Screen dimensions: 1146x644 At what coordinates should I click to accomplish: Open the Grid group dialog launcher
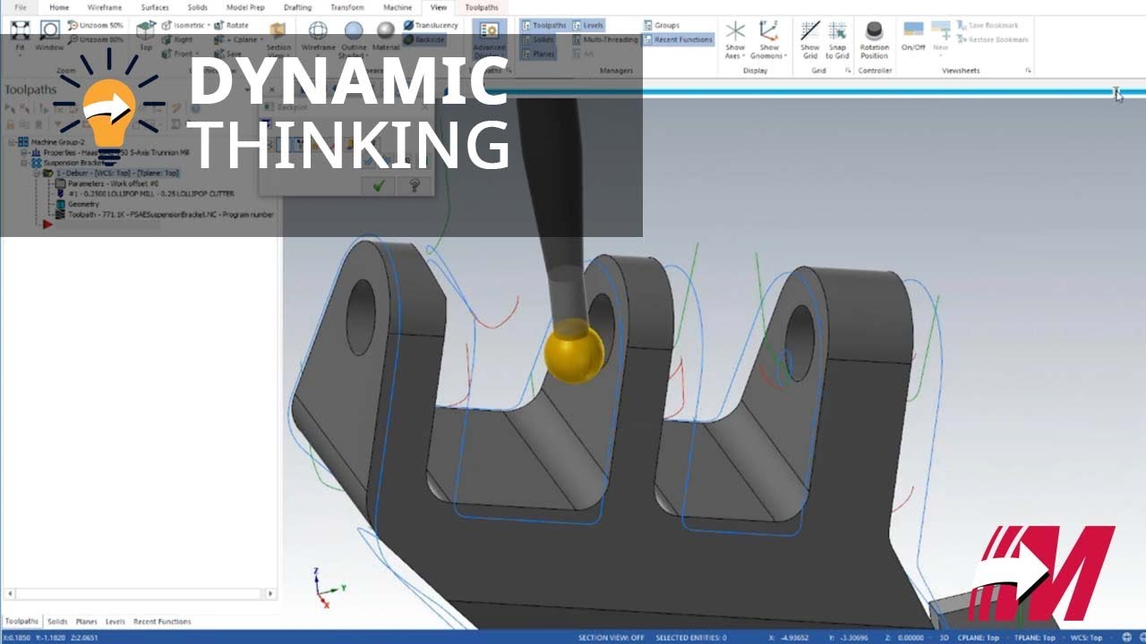[847, 70]
